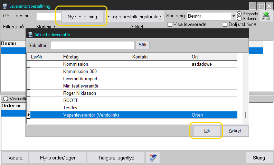Select the Stigande sort order radio
The width and height of the screenshot is (274, 165).
239,14
